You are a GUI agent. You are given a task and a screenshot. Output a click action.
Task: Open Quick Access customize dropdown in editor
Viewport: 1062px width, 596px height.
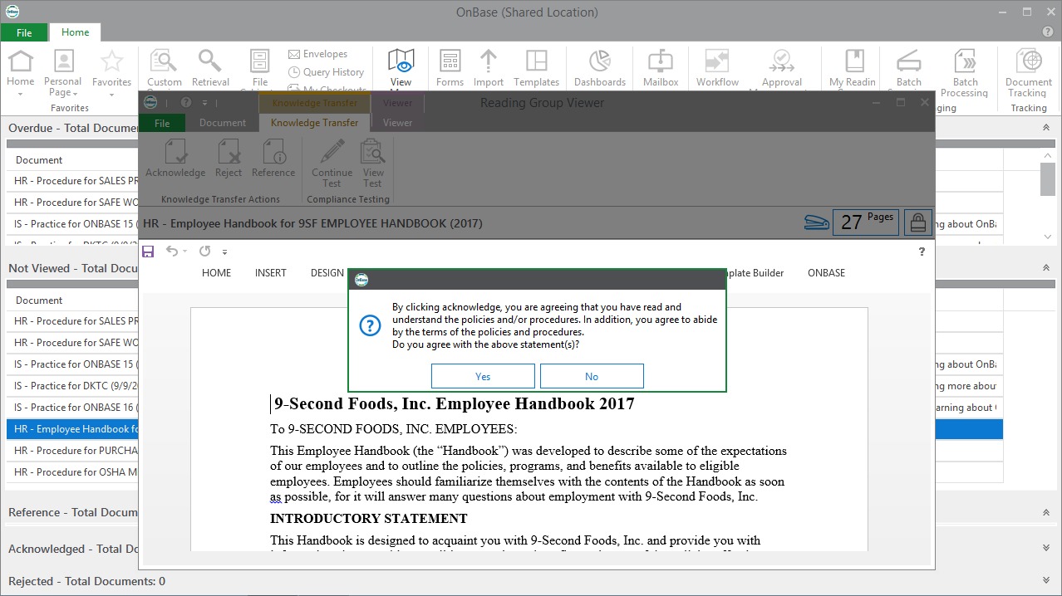224,252
